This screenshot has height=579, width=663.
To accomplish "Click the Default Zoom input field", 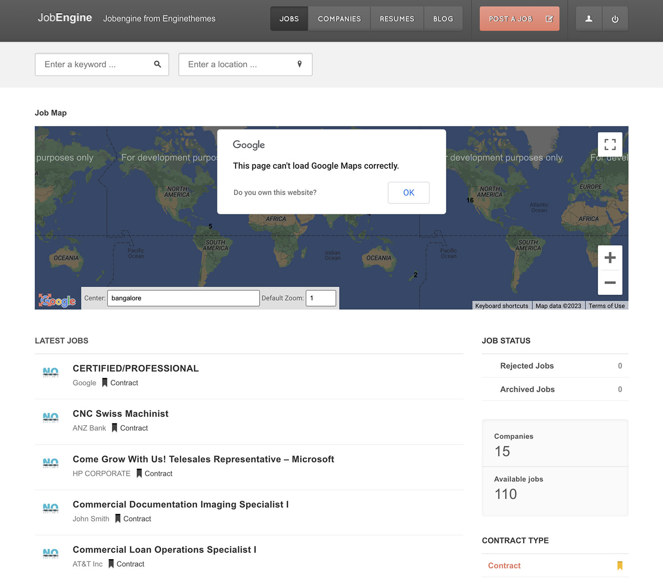I will click(321, 298).
